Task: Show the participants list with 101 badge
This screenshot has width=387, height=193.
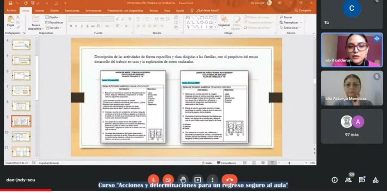Action: pyautogui.click(x=348, y=180)
